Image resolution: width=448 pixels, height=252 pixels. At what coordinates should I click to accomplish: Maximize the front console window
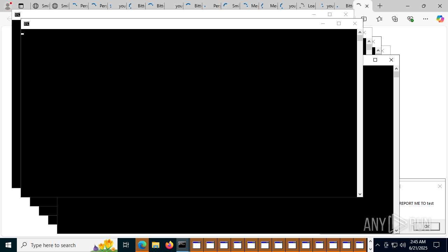point(338,24)
